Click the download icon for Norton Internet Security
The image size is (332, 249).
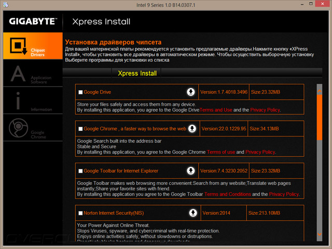(193, 213)
